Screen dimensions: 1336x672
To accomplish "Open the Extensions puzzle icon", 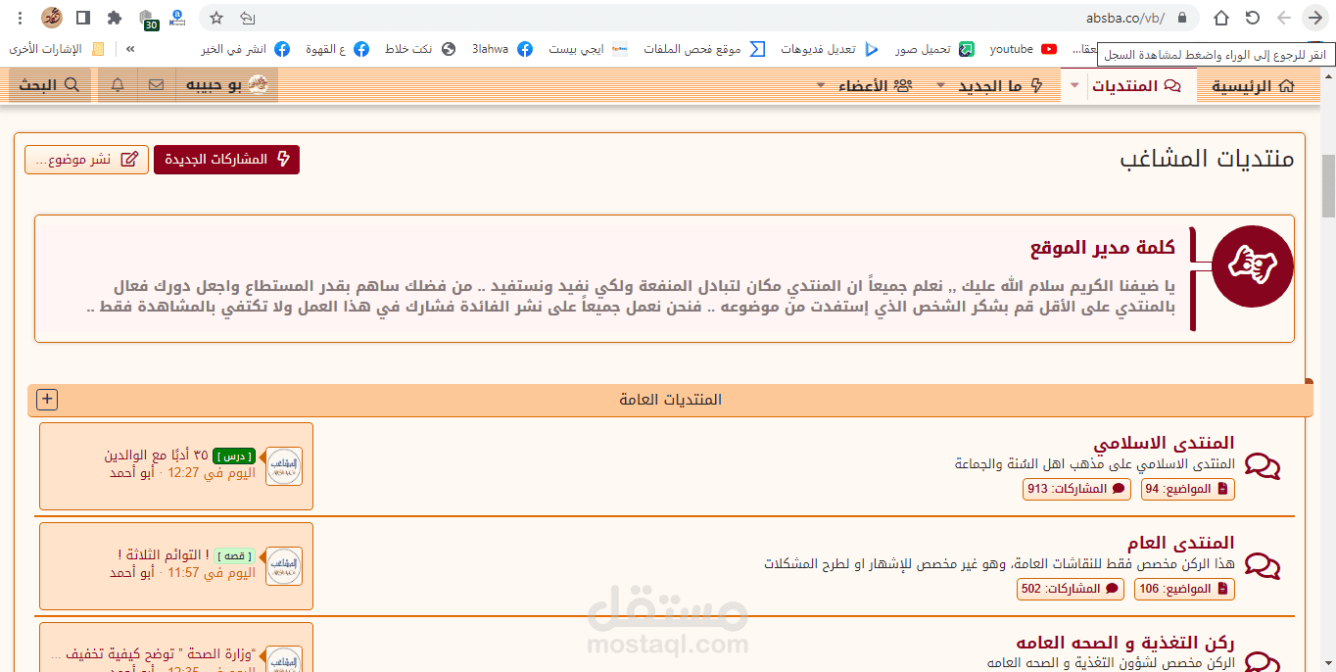I will click(x=115, y=18).
